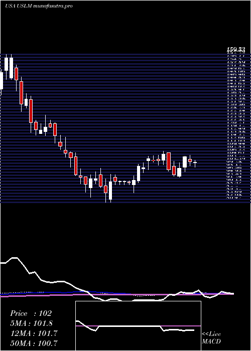This screenshot has width=251, height=351.
Task: Click the '50MA : 100.7' value
Action: click(34, 343)
